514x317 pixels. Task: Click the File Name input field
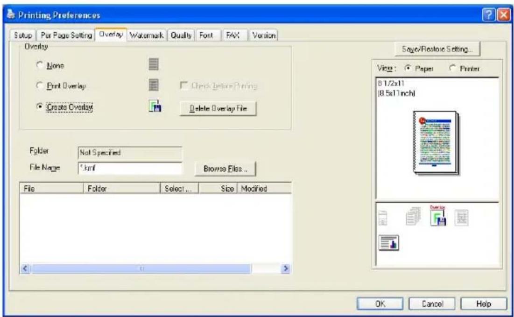point(130,168)
